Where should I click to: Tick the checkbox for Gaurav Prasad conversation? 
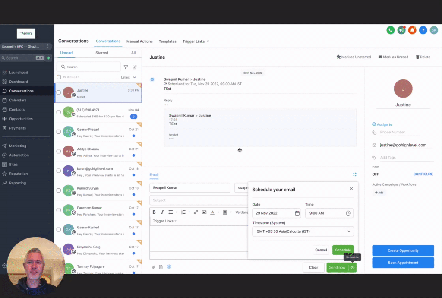[59, 132]
